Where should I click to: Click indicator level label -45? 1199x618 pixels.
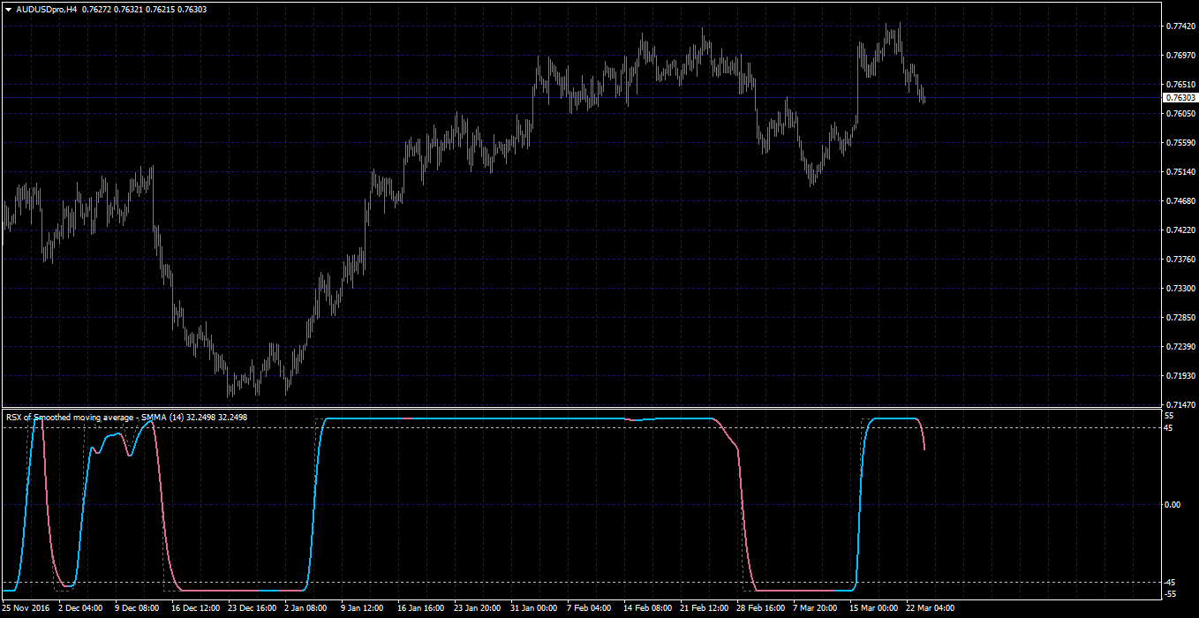(x=1171, y=583)
